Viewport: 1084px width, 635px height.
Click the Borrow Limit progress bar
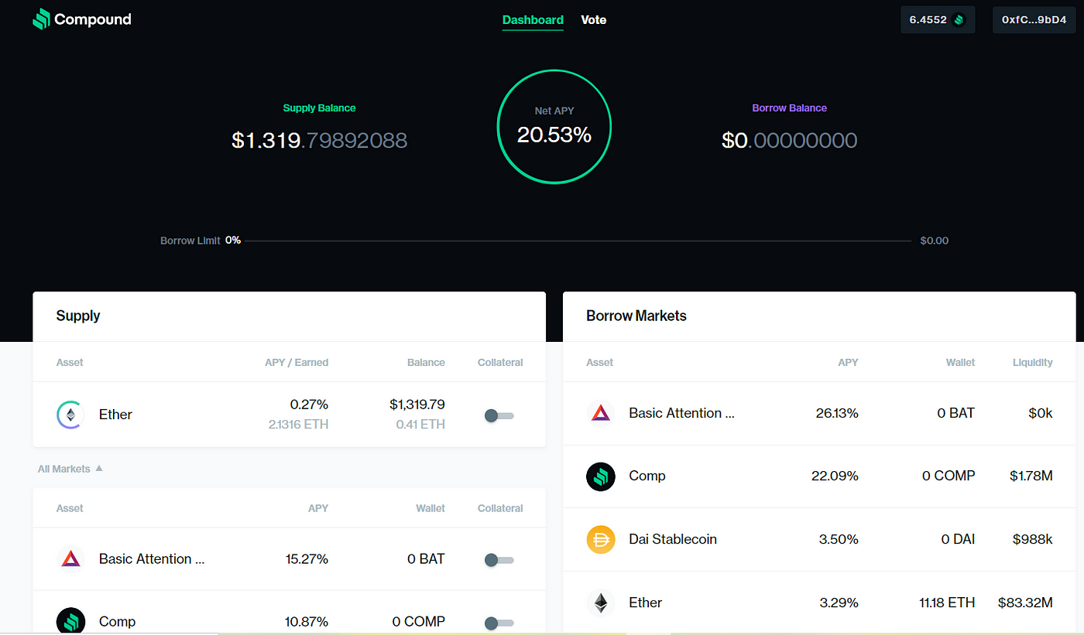(578, 241)
